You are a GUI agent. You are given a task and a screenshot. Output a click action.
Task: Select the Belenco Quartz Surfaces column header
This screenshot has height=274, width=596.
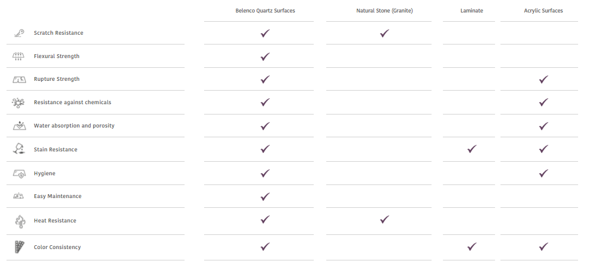pyautogui.click(x=265, y=11)
